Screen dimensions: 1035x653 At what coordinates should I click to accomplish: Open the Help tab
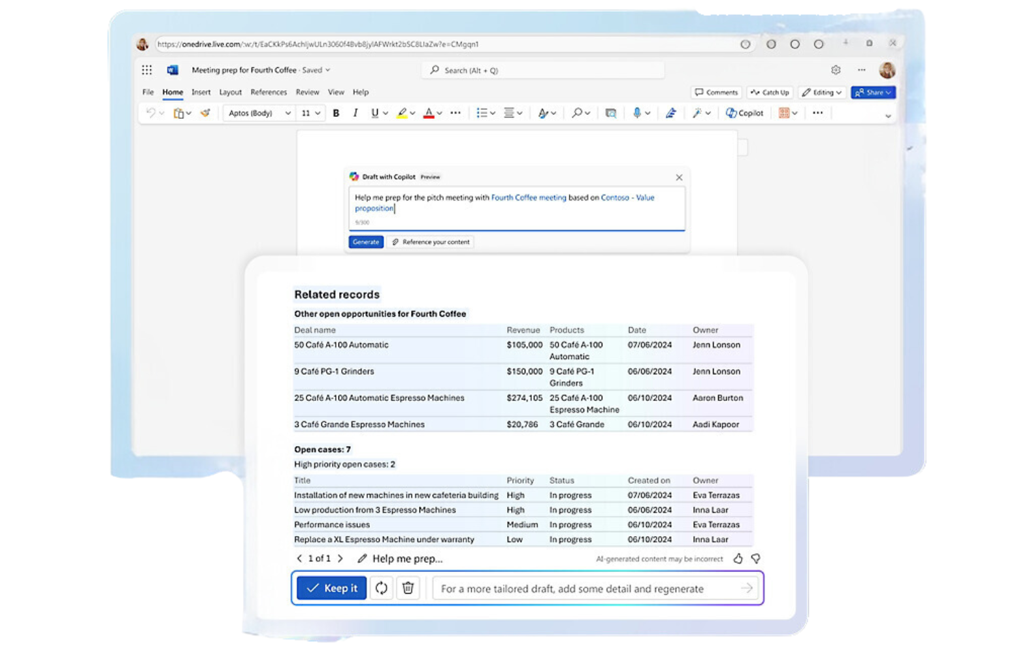(361, 93)
